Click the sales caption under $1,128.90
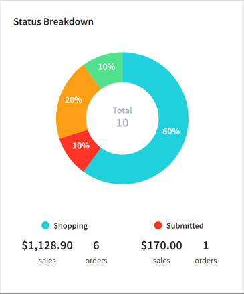 point(47,261)
